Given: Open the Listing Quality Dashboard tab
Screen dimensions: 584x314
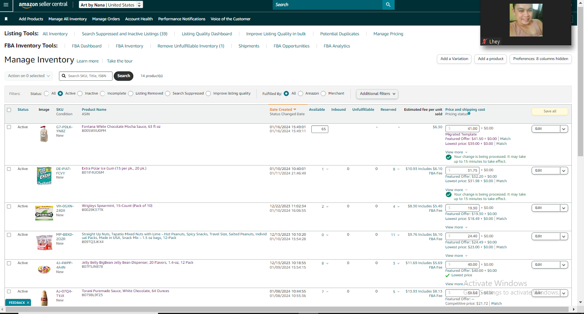Looking at the screenshot, I should click(207, 34).
